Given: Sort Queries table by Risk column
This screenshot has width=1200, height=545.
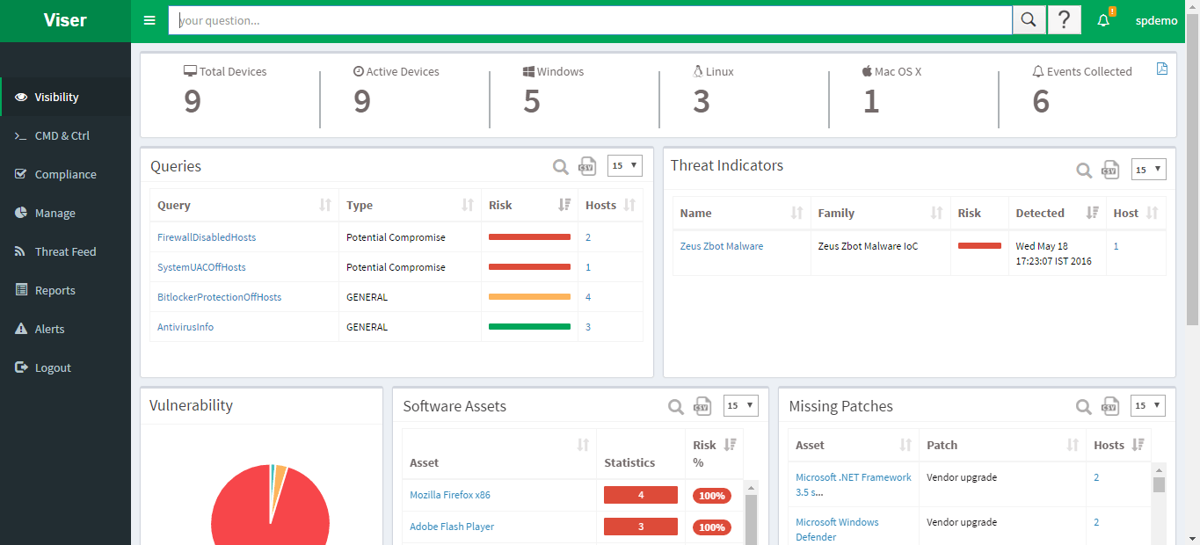Looking at the screenshot, I should [530, 205].
